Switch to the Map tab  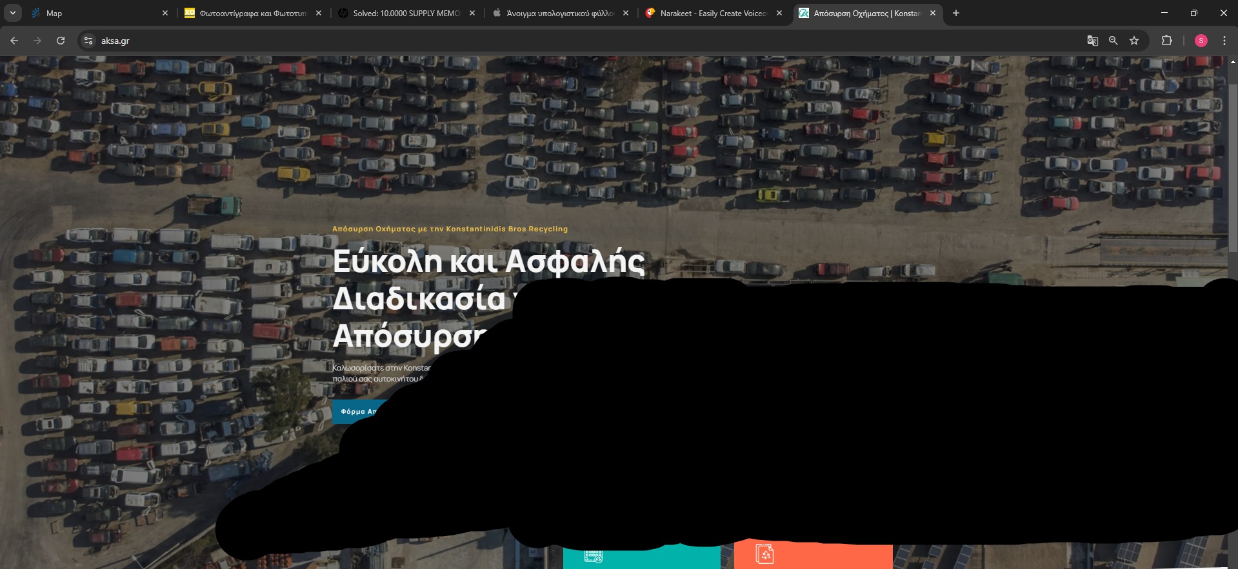click(x=100, y=13)
